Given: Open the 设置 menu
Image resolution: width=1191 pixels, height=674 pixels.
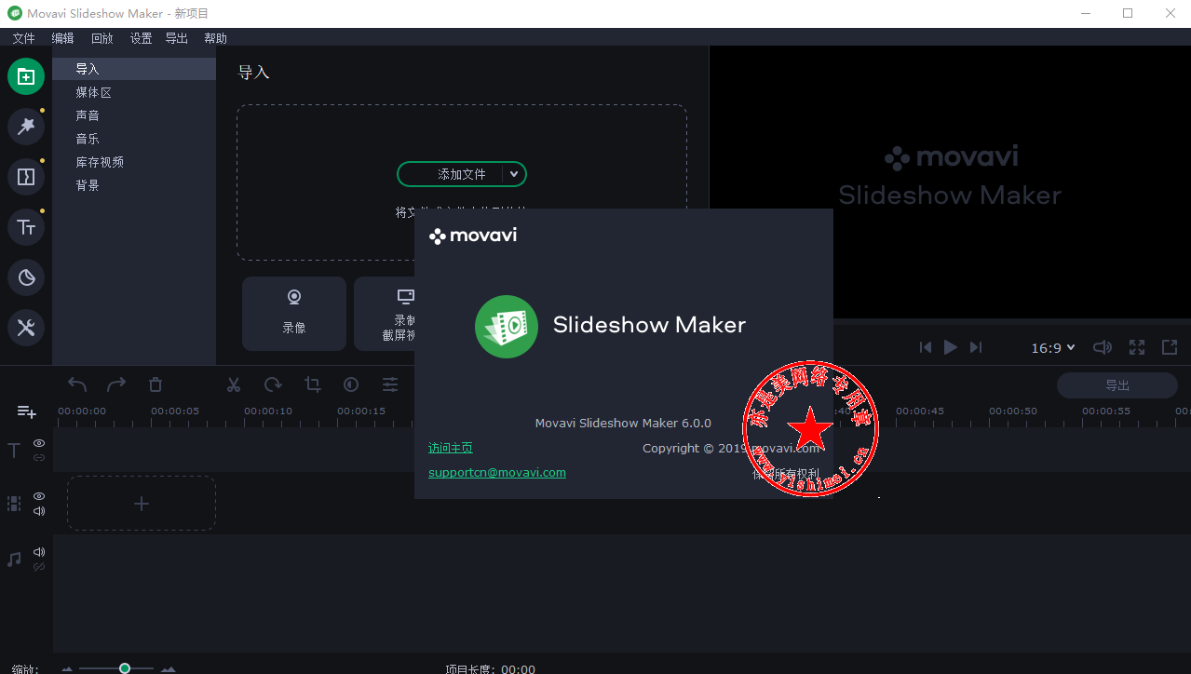Looking at the screenshot, I should tap(141, 38).
